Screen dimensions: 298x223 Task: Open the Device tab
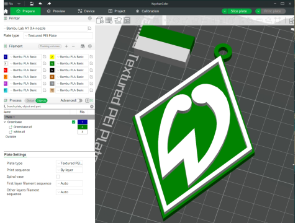pos(86,11)
